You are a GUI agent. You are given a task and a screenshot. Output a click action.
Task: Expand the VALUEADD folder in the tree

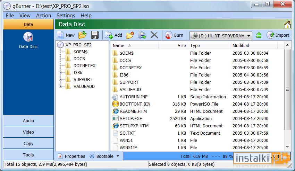[x=61, y=86]
